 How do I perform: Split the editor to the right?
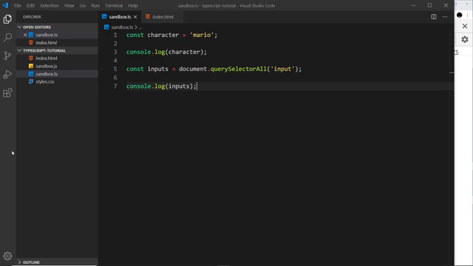coord(434,17)
